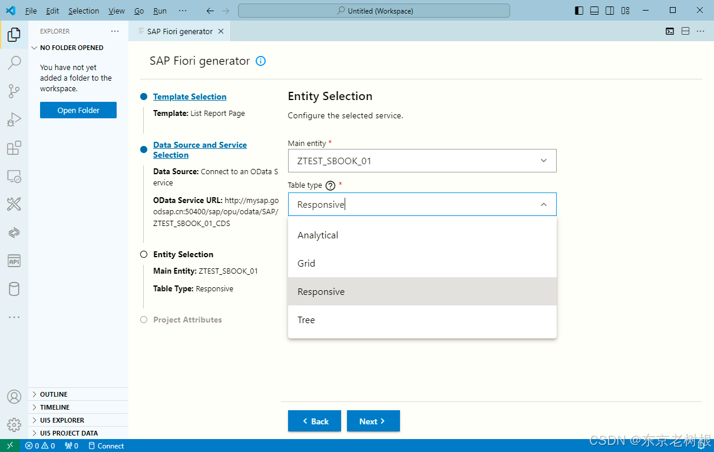
Task: Click the Next button
Action: click(373, 421)
